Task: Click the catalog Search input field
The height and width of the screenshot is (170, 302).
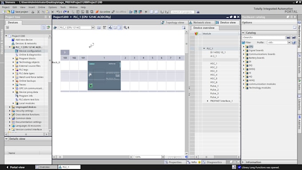Action: click(263, 37)
